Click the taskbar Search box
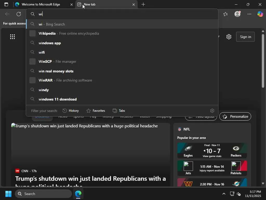 (43, 194)
